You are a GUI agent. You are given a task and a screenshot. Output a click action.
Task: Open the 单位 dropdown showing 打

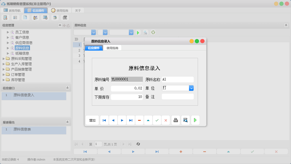(x=191, y=88)
